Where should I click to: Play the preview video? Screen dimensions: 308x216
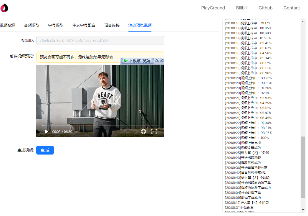click(47, 132)
